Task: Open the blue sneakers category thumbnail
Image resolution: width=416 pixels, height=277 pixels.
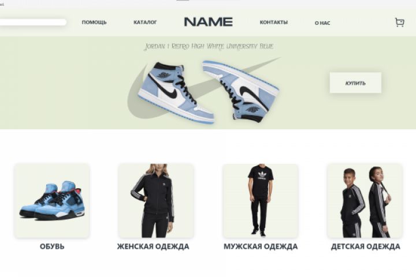Action: pos(52,201)
